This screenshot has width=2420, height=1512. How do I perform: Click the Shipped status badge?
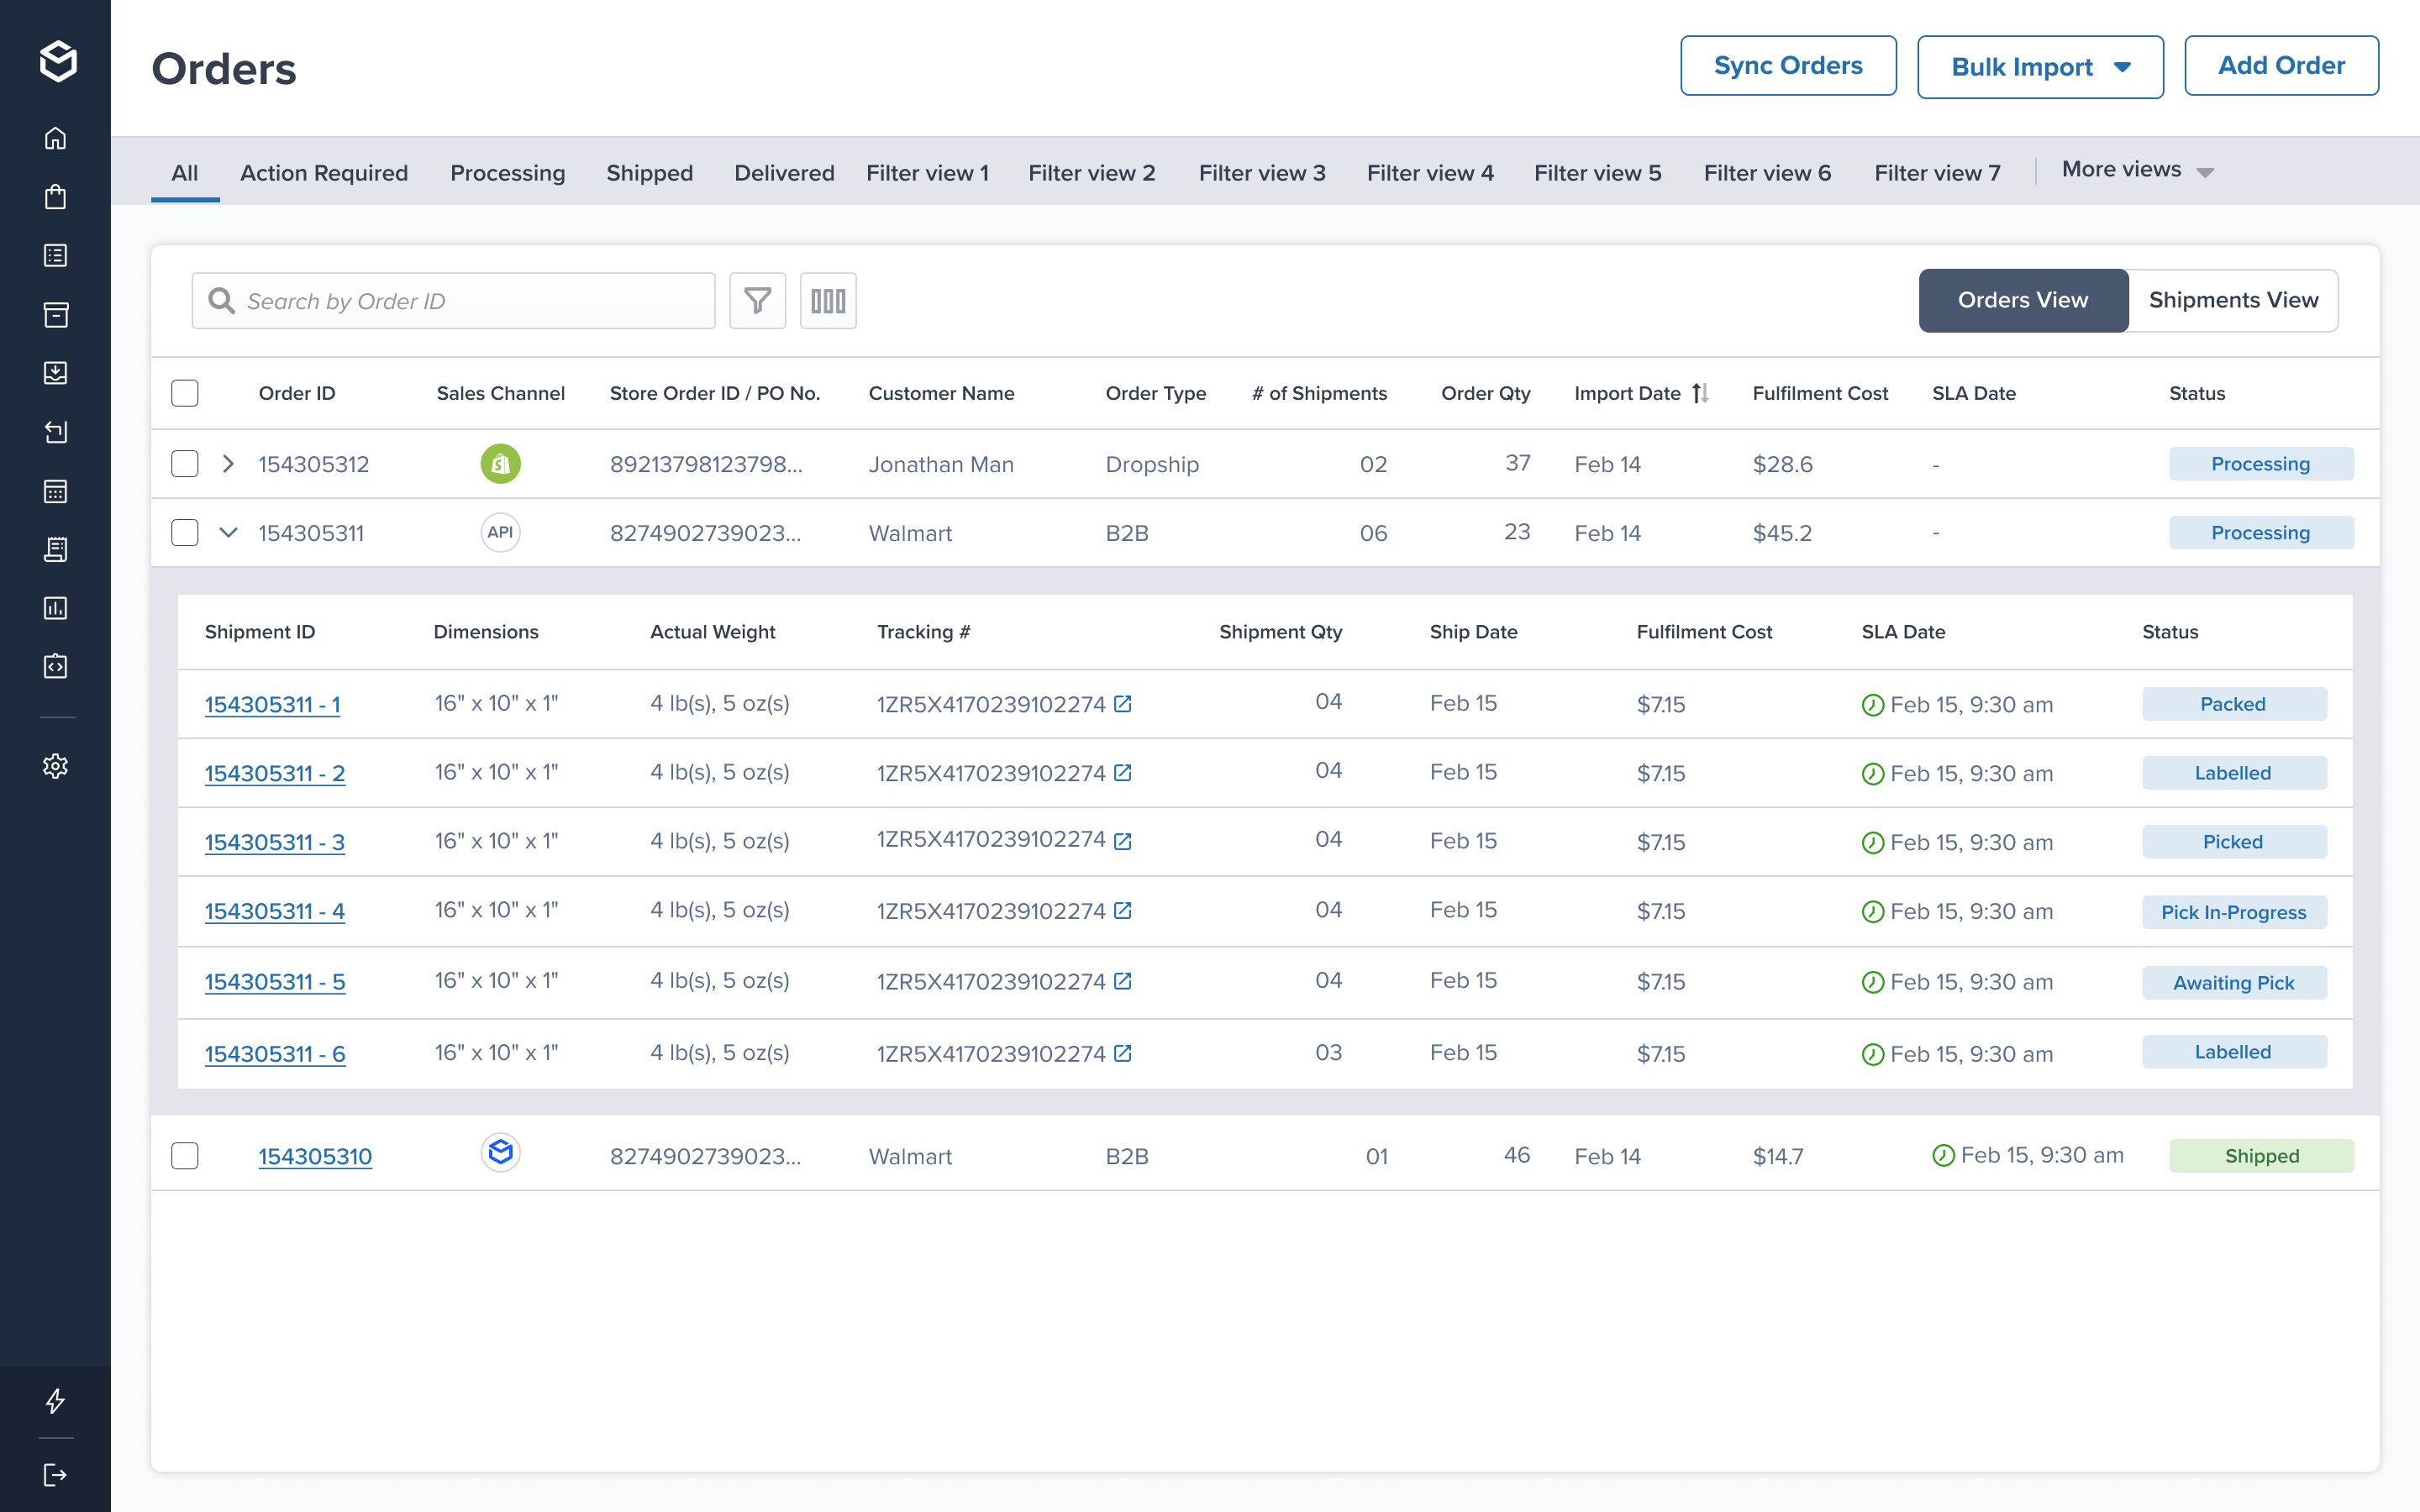coord(2261,1156)
